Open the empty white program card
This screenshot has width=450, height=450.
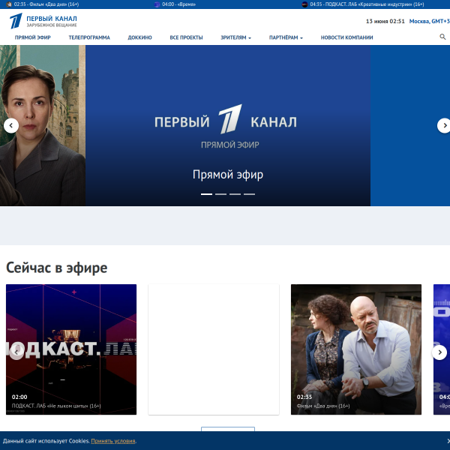pos(214,349)
